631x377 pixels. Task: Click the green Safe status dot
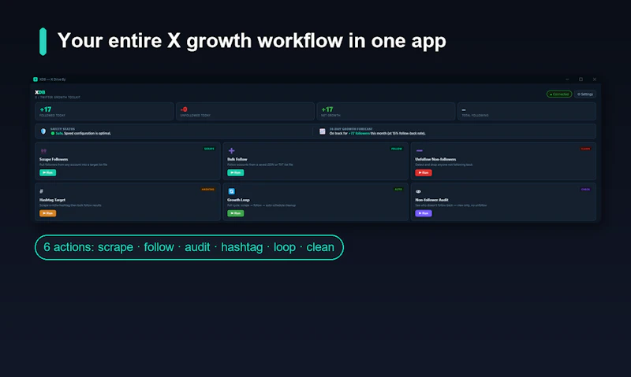click(53, 133)
